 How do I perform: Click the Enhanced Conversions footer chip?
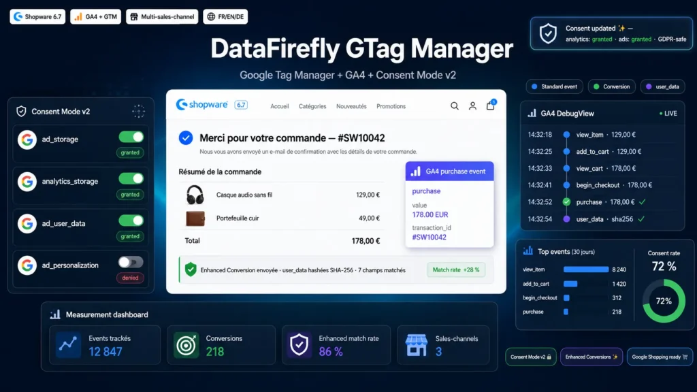click(x=591, y=357)
